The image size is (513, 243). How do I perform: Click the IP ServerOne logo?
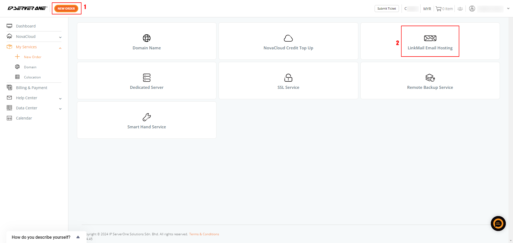(x=27, y=8)
